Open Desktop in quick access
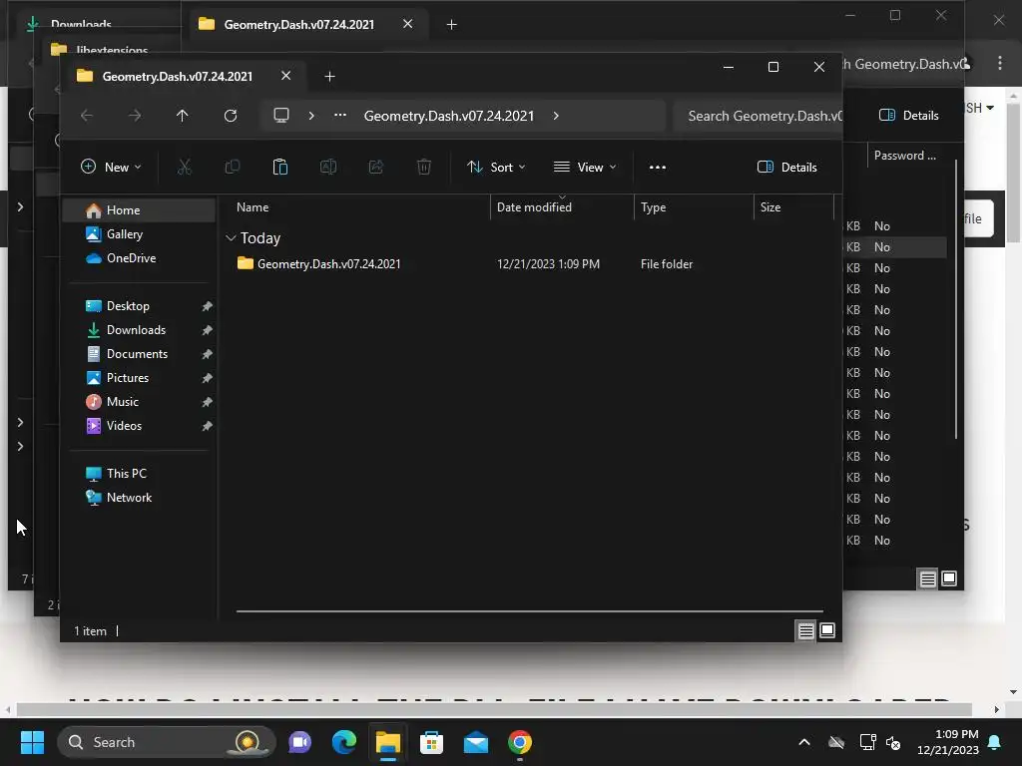 [x=128, y=306]
